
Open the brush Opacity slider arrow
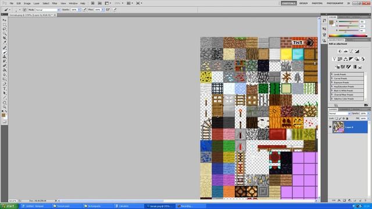tap(79, 10)
